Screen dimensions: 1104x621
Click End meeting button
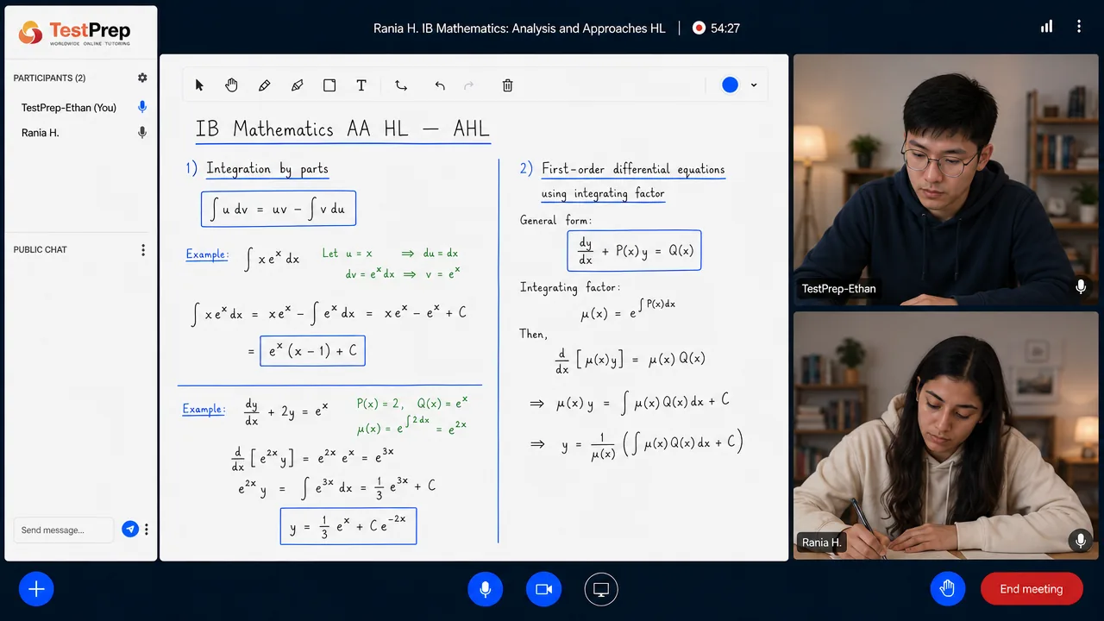click(x=1032, y=589)
